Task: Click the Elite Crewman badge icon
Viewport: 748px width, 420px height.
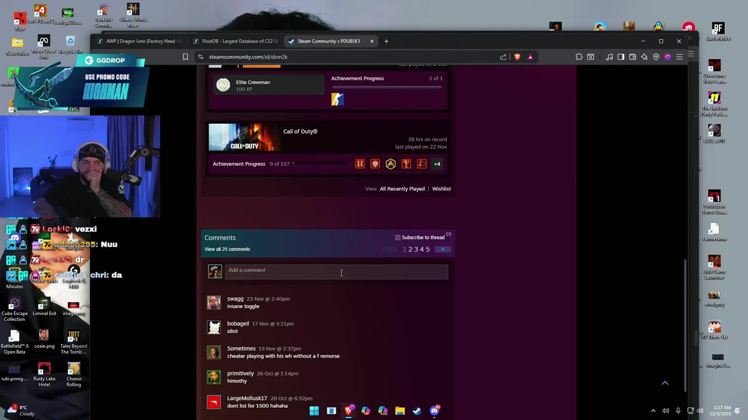Action: tap(223, 85)
